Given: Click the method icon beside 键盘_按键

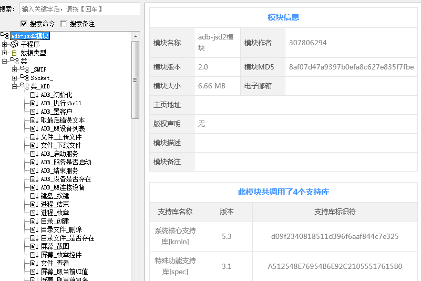Looking at the screenshot, I should [34, 196].
